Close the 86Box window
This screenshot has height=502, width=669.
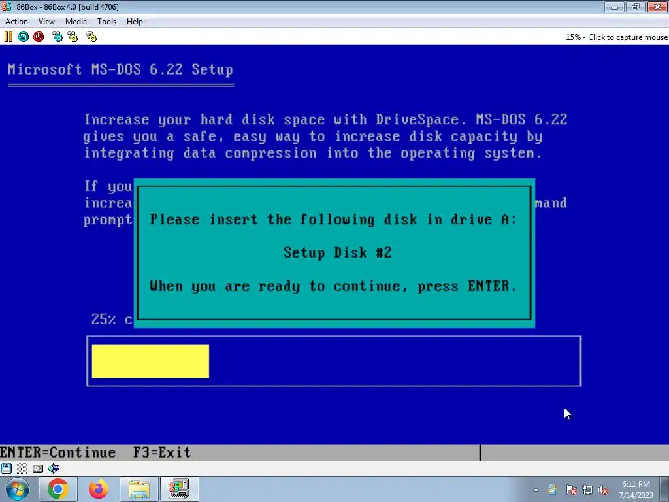[657, 7]
